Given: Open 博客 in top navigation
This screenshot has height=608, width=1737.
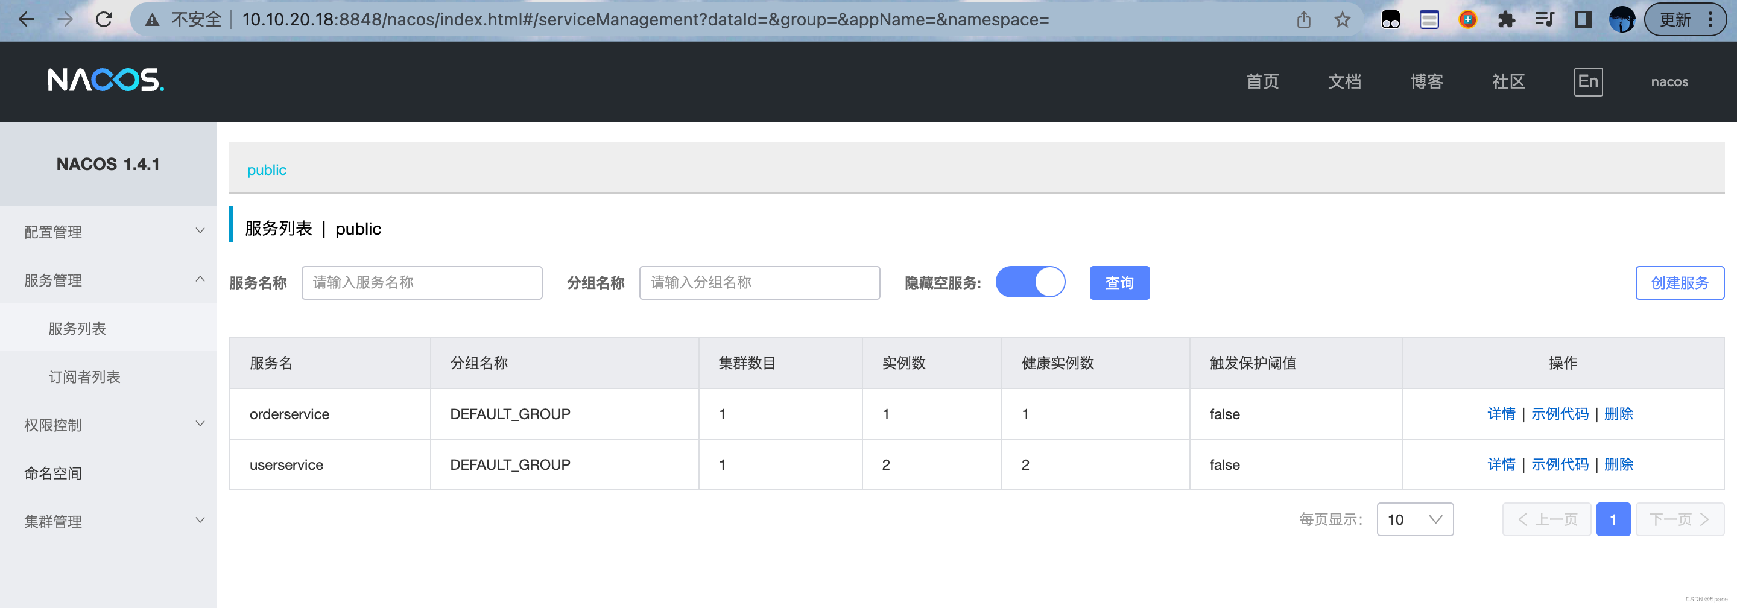Looking at the screenshot, I should (1426, 81).
